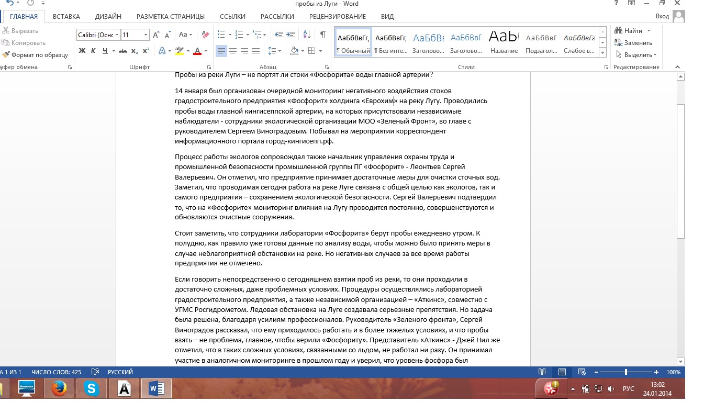Screen dimensions: 715x402
Task: Increase the paragraph indent
Action: 290,35
